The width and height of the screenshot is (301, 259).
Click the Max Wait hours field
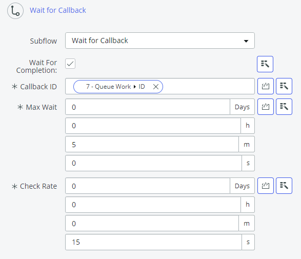[x=153, y=126]
